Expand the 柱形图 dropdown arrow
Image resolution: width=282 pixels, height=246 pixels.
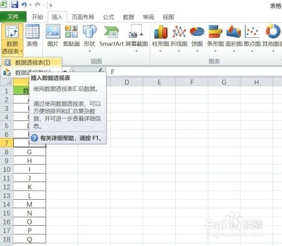[x=160, y=51]
